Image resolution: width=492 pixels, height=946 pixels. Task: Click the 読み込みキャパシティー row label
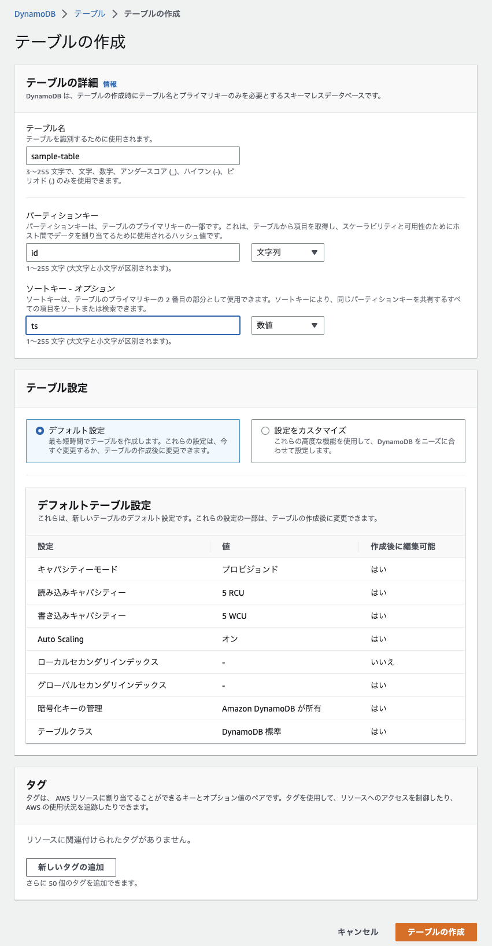click(x=82, y=593)
